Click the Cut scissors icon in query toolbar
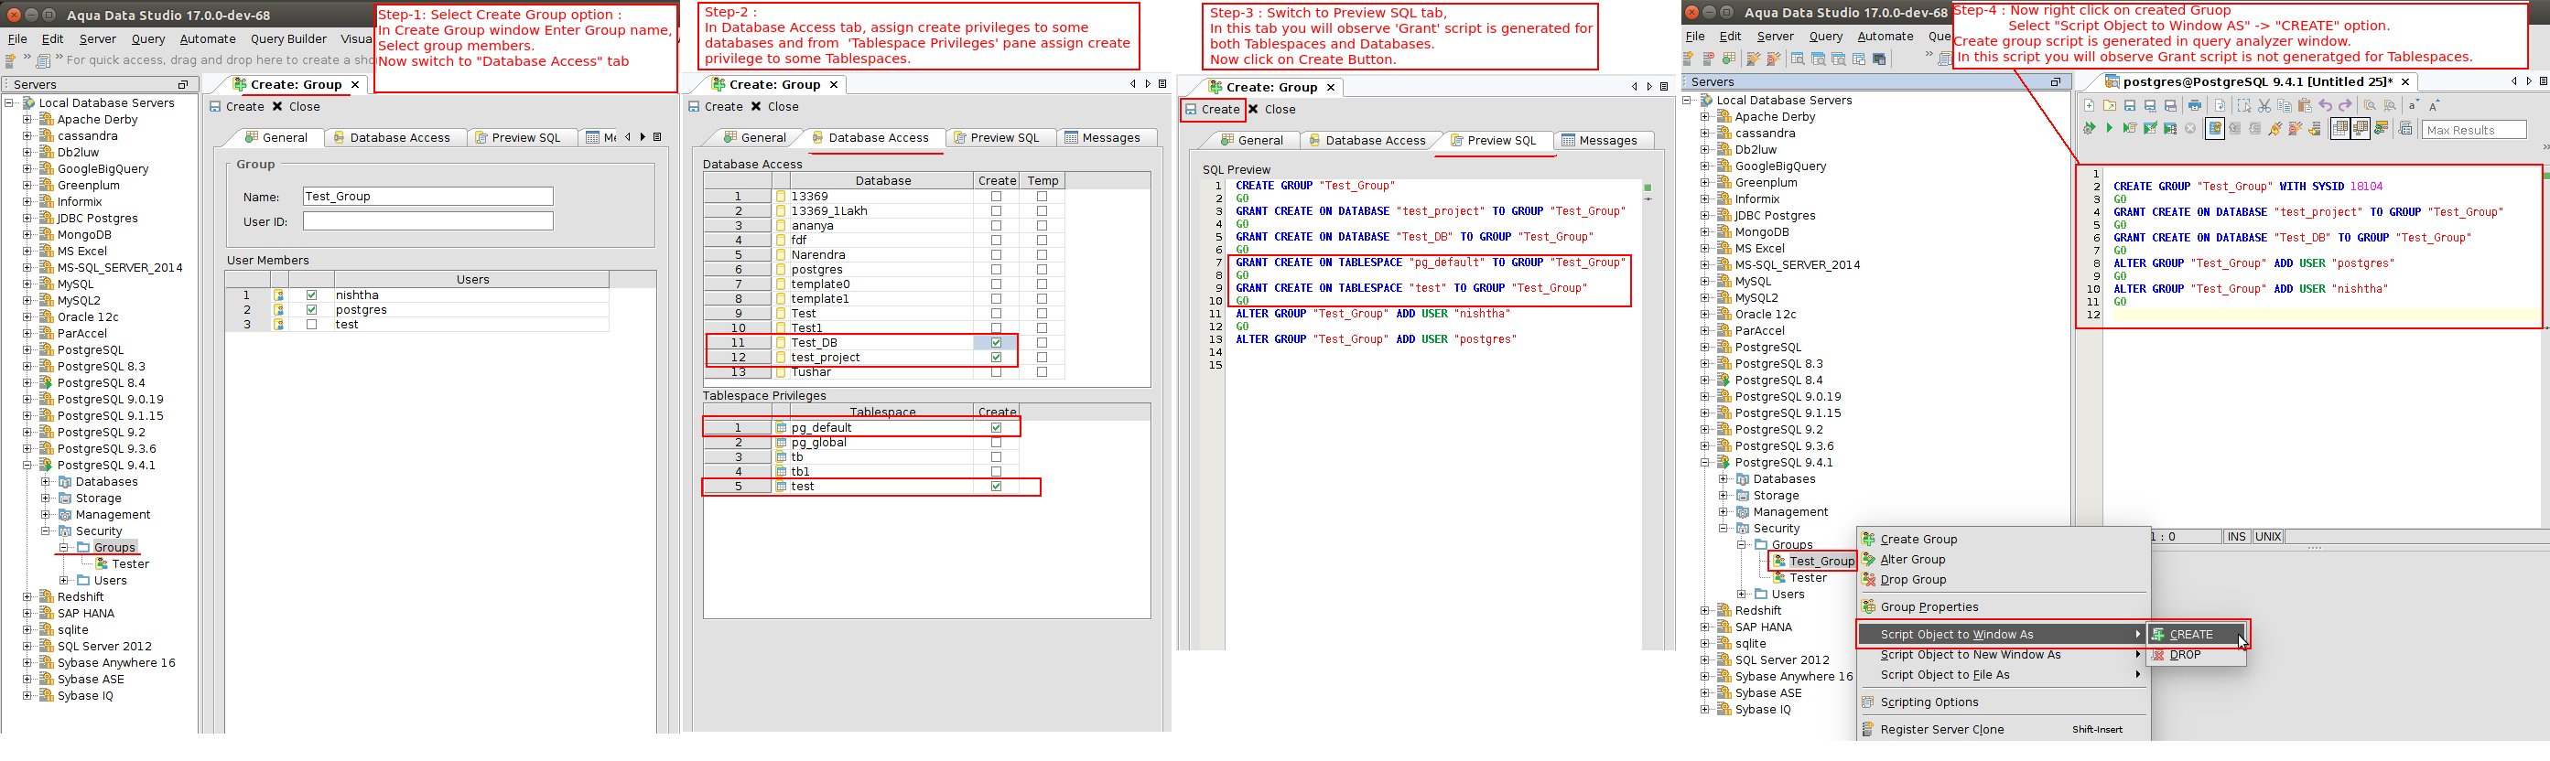The width and height of the screenshot is (2550, 761). 2264,106
